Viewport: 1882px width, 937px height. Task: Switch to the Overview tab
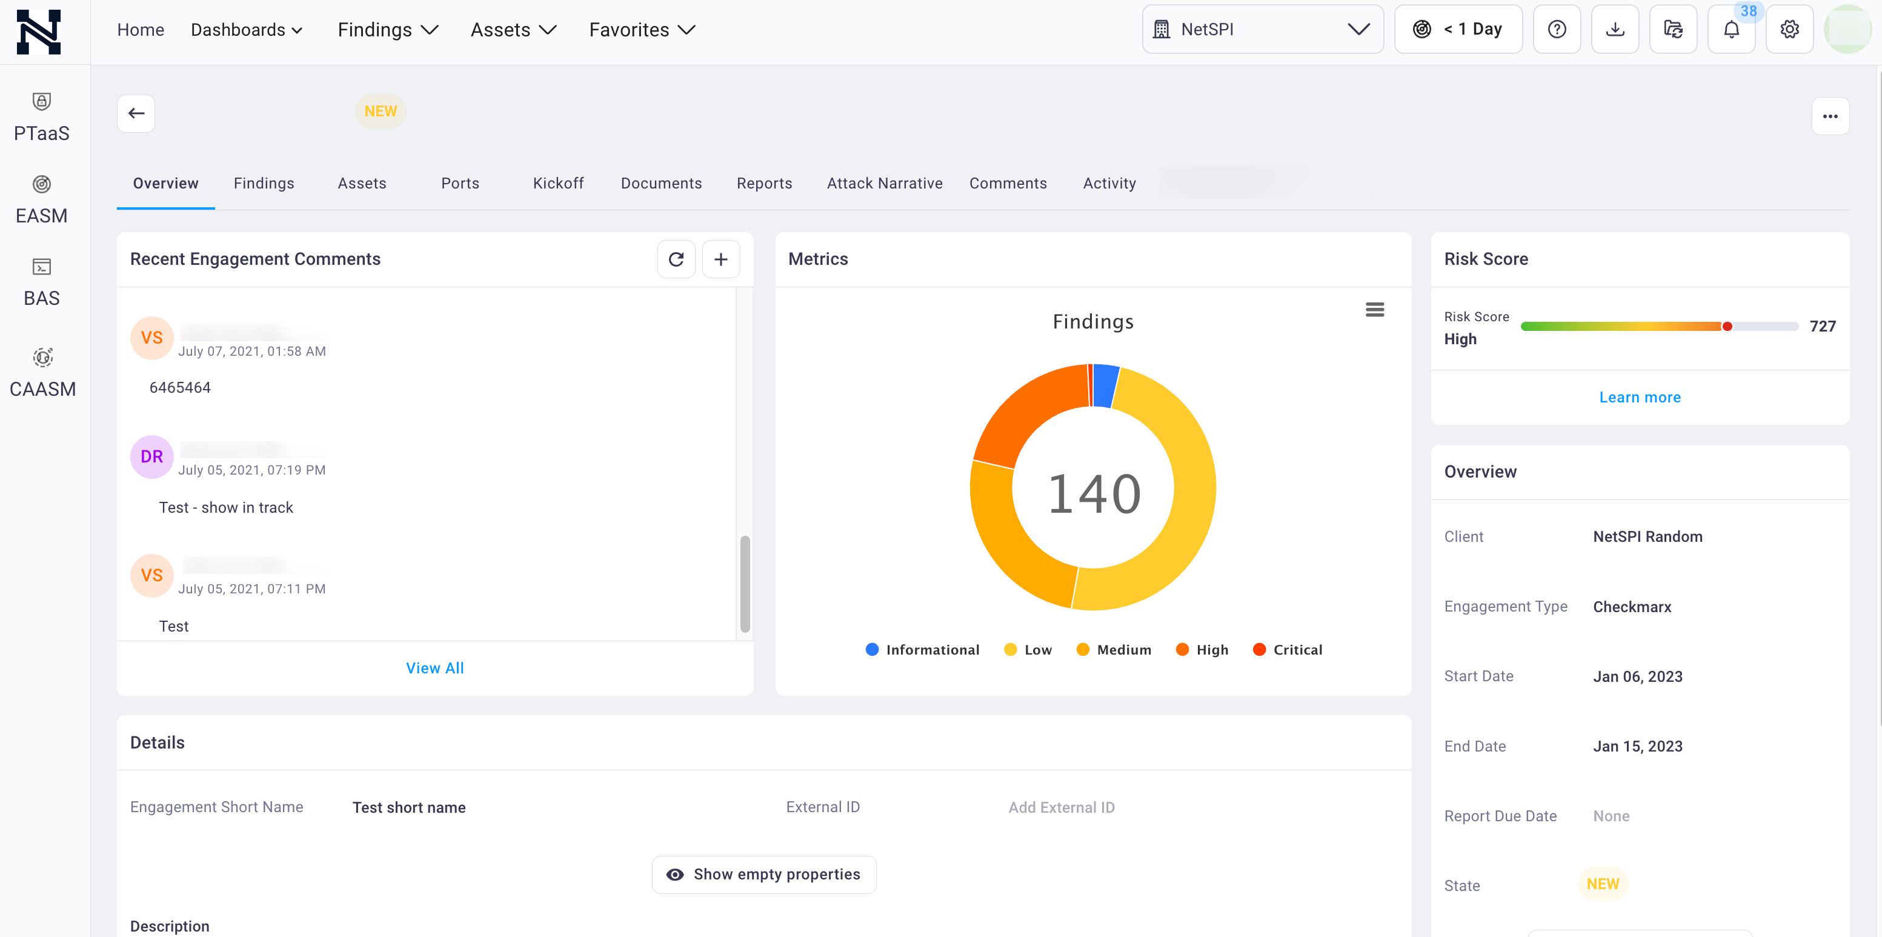point(166,184)
